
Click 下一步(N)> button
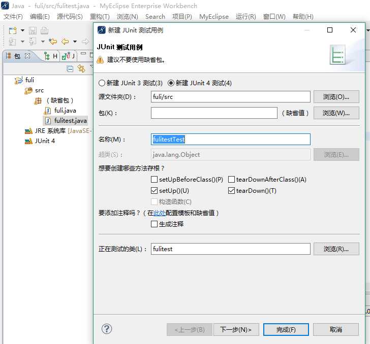coord(236,329)
